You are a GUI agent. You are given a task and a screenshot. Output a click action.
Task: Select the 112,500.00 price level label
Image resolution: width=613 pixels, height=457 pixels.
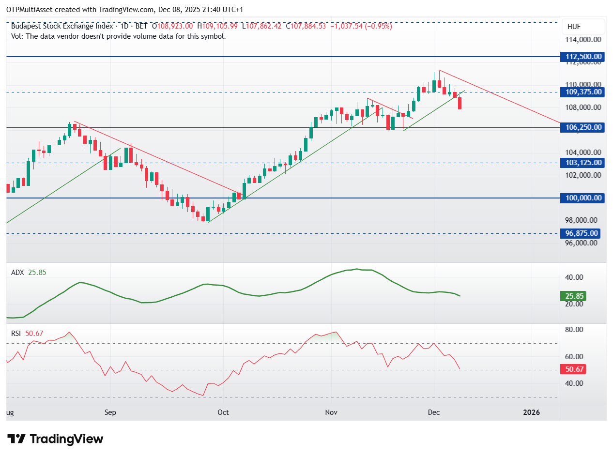582,57
